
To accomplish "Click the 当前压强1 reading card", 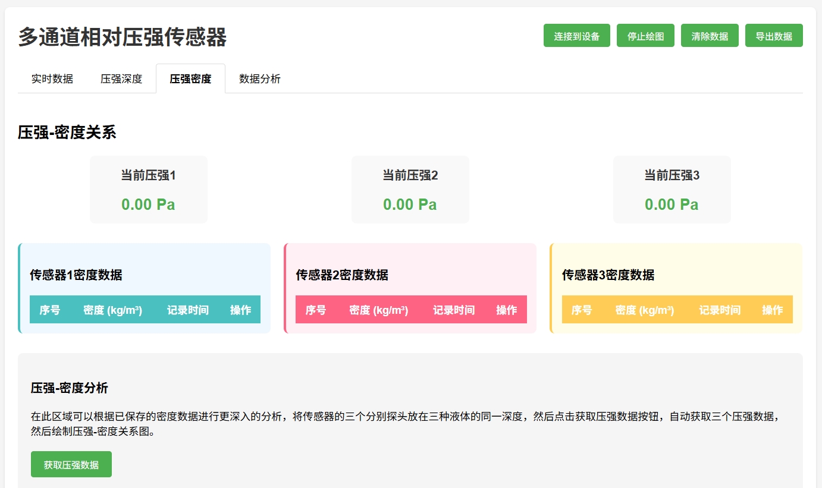I will 148,190.
